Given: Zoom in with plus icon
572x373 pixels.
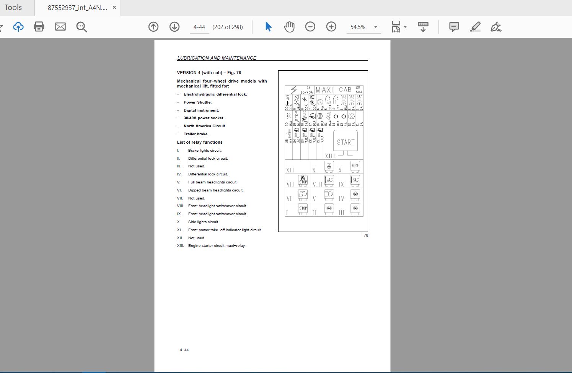Looking at the screenshot, I should pyautogui.click(x=331, y=27).
